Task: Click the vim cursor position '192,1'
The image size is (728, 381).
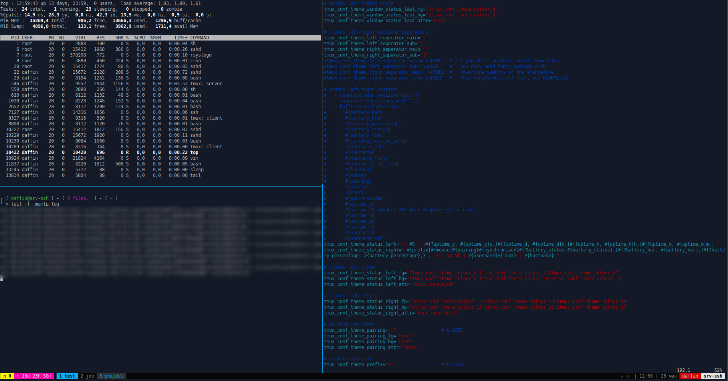Action: [683, 370]
